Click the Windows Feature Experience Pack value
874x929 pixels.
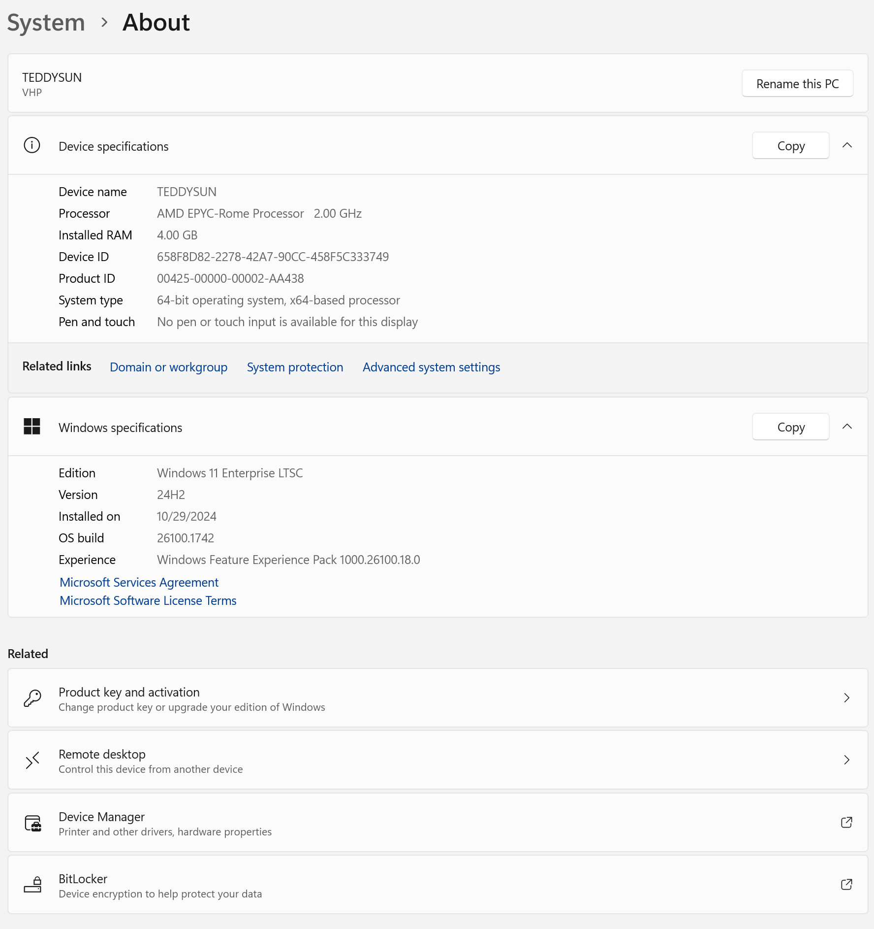[288, 560]
